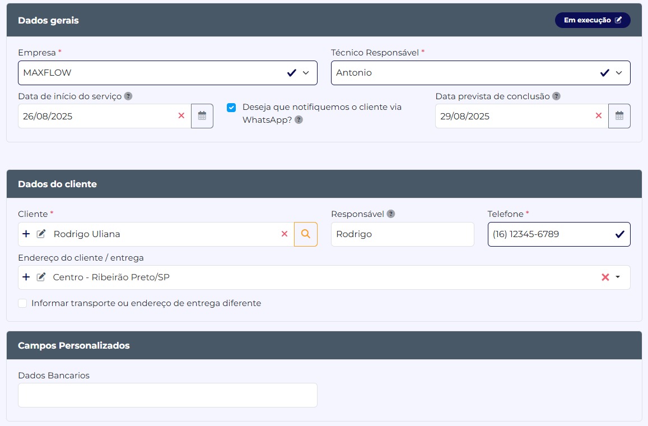Screen dimensions: 648x426
Task: Open the calendar for service start date
Action: (202, 116)
